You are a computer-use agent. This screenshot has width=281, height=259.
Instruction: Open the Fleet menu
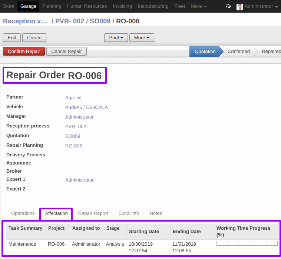179,6
